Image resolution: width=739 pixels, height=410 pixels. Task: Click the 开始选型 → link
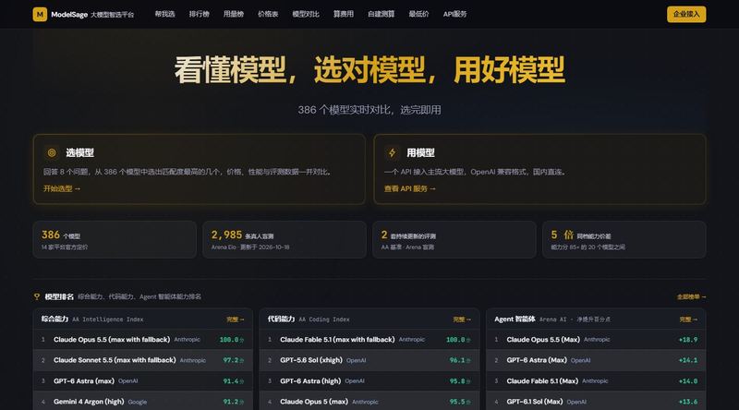click(x=62, y=188)
